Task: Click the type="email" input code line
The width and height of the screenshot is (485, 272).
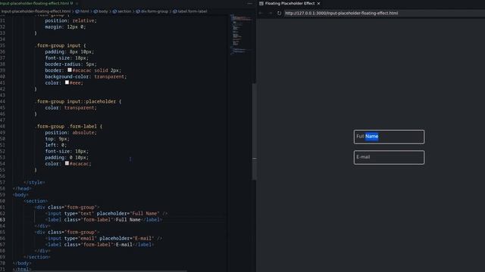Action: (104, 239)
